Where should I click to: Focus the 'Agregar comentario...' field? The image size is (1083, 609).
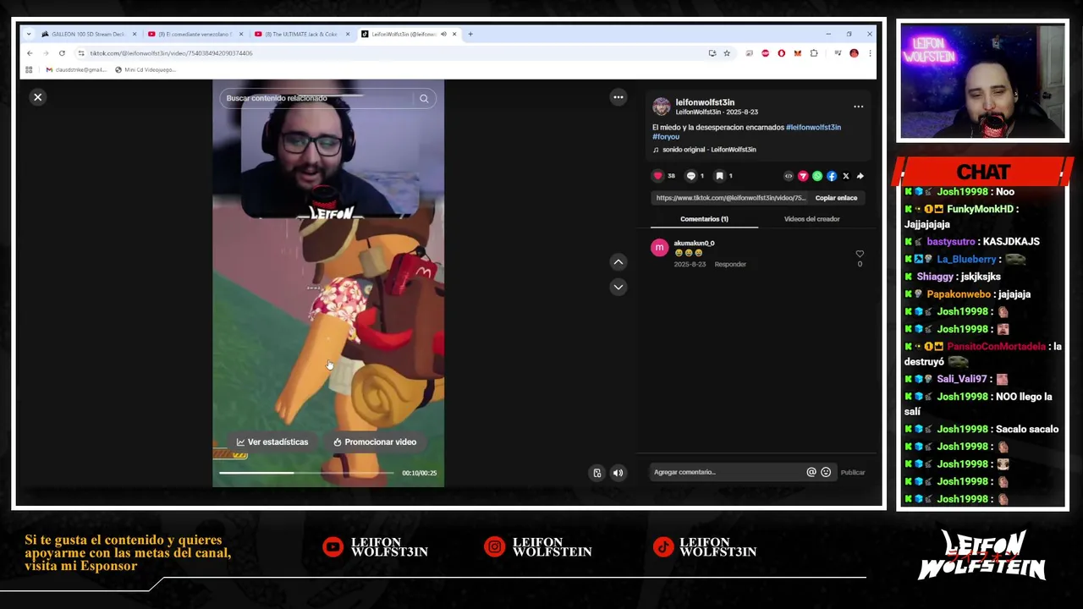pos(728,472)
